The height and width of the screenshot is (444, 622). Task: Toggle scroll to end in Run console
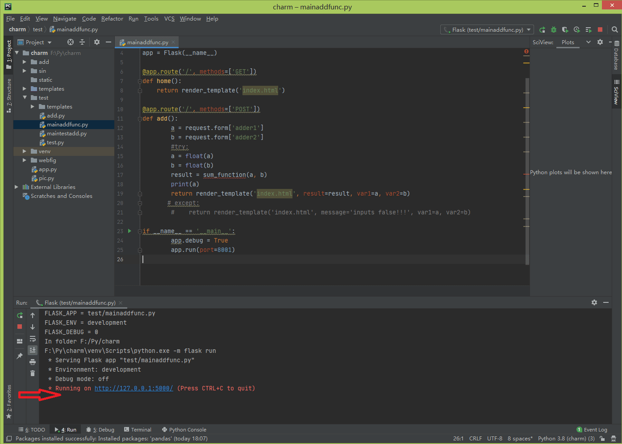(x=33, y=350)
